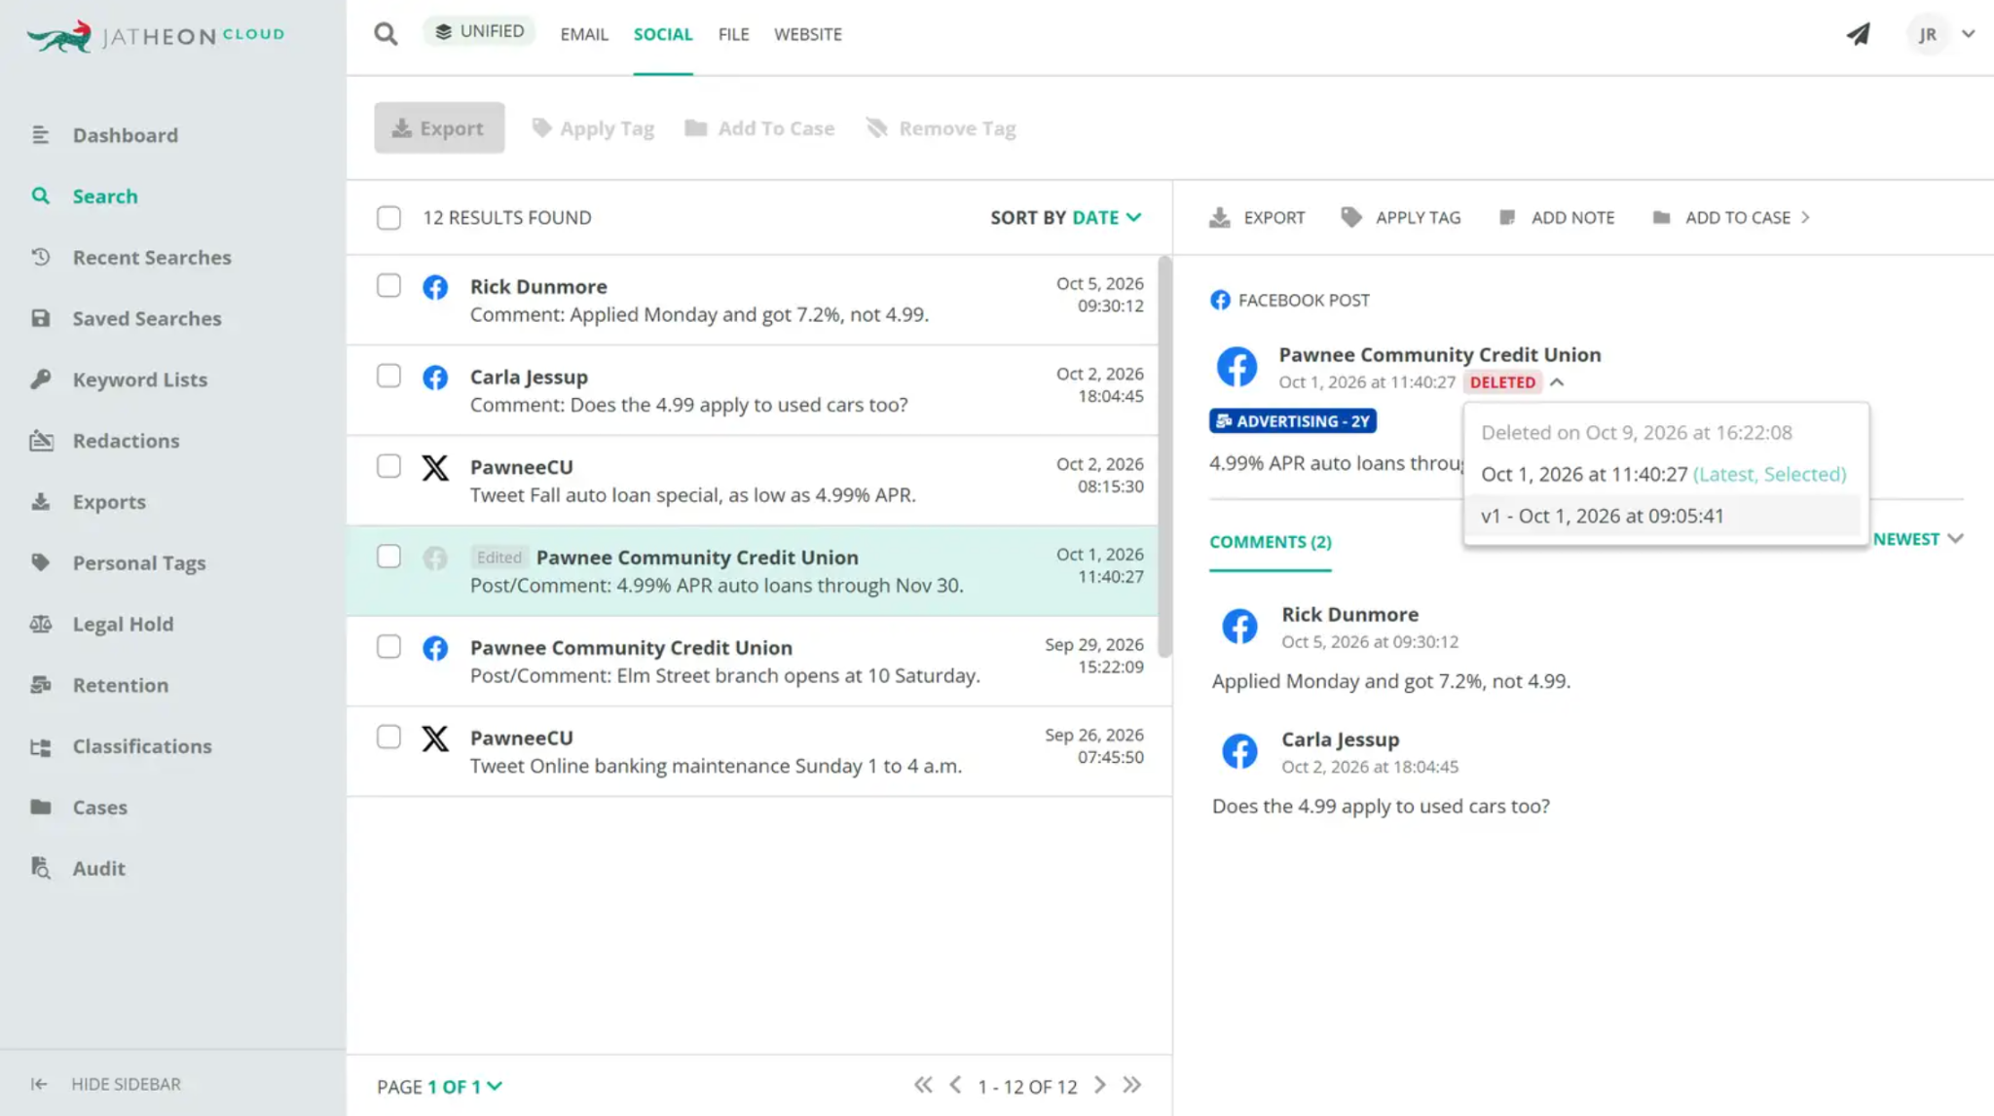Select version v1 from Oct 1 09:05:41
The height and width of the screenshot is (1116, 1994).
click(1662, 516)
